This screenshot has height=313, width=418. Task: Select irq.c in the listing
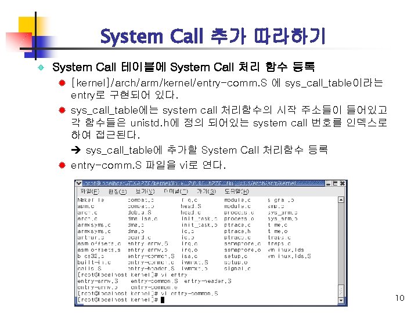point(189,243)
